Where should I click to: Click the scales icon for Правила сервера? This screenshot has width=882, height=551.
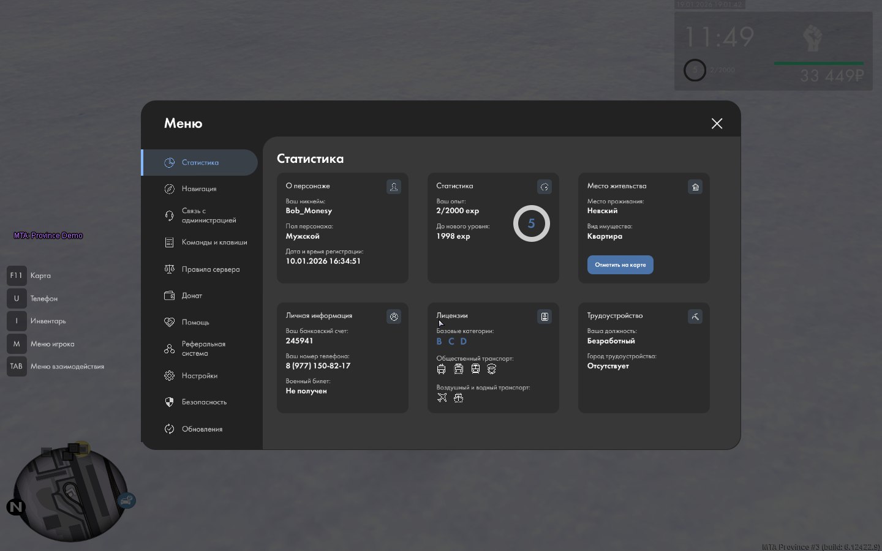170,269
